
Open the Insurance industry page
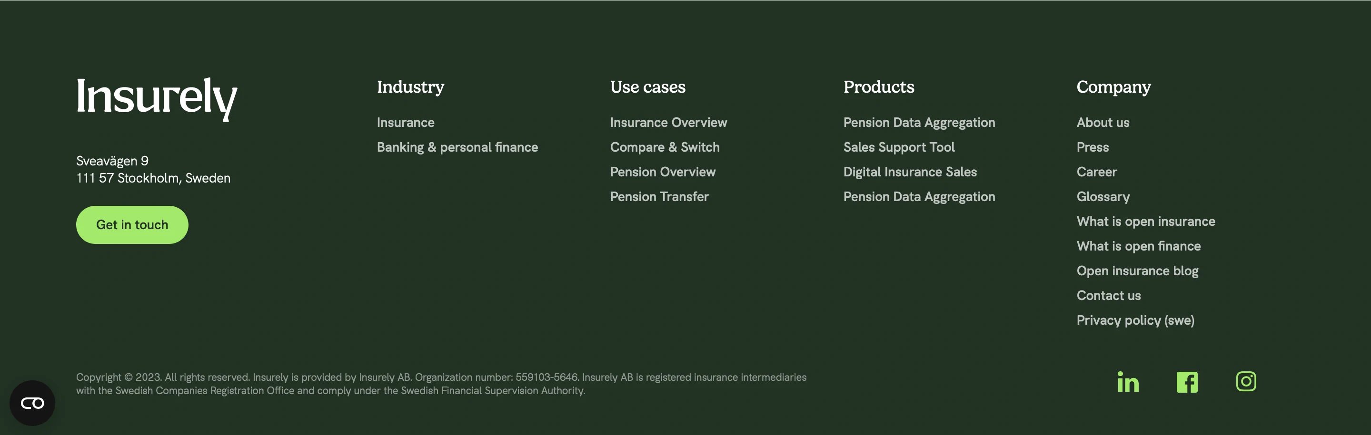pyautogui.click(x=406, y=122)
